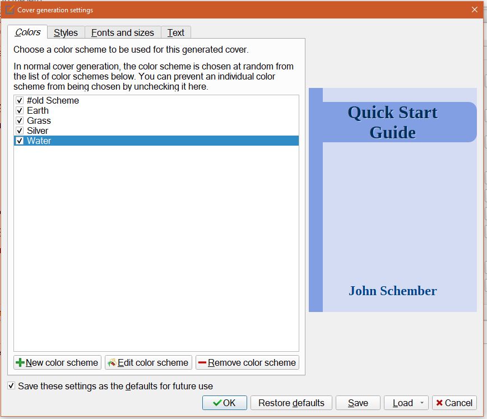
Task: Click the red minus icon on Remove color scheme
Action: point(202,362)
